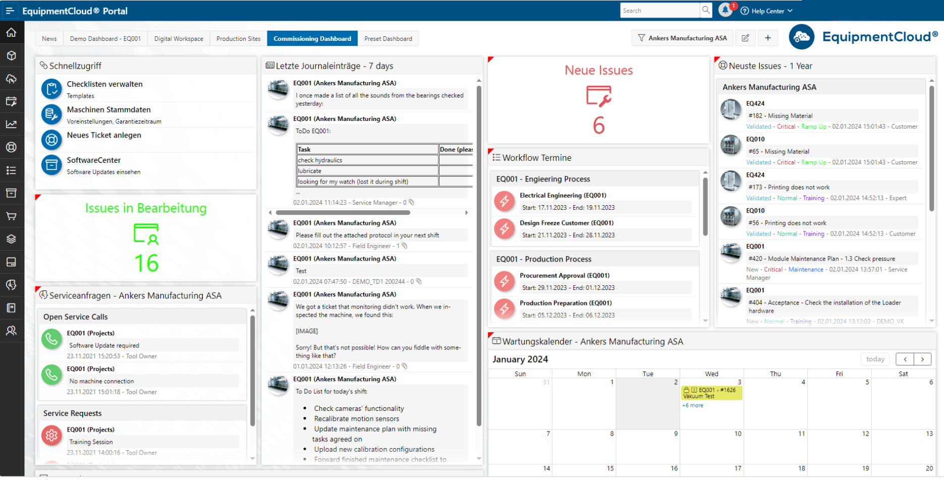
Task: Switch to the Production Sites tab
Action: (x=238, y=38)
